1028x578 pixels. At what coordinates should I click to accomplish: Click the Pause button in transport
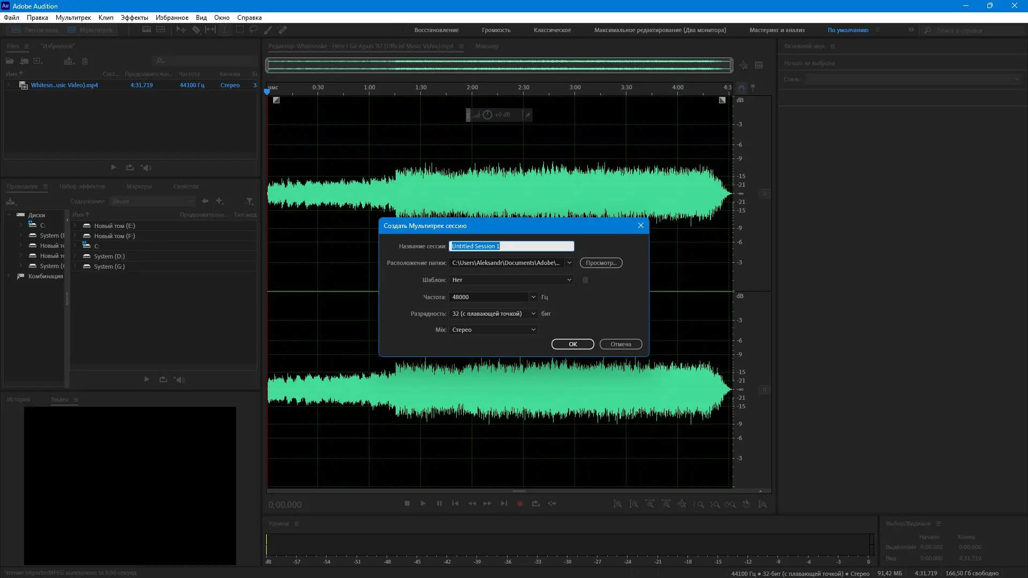pos(439,504)
